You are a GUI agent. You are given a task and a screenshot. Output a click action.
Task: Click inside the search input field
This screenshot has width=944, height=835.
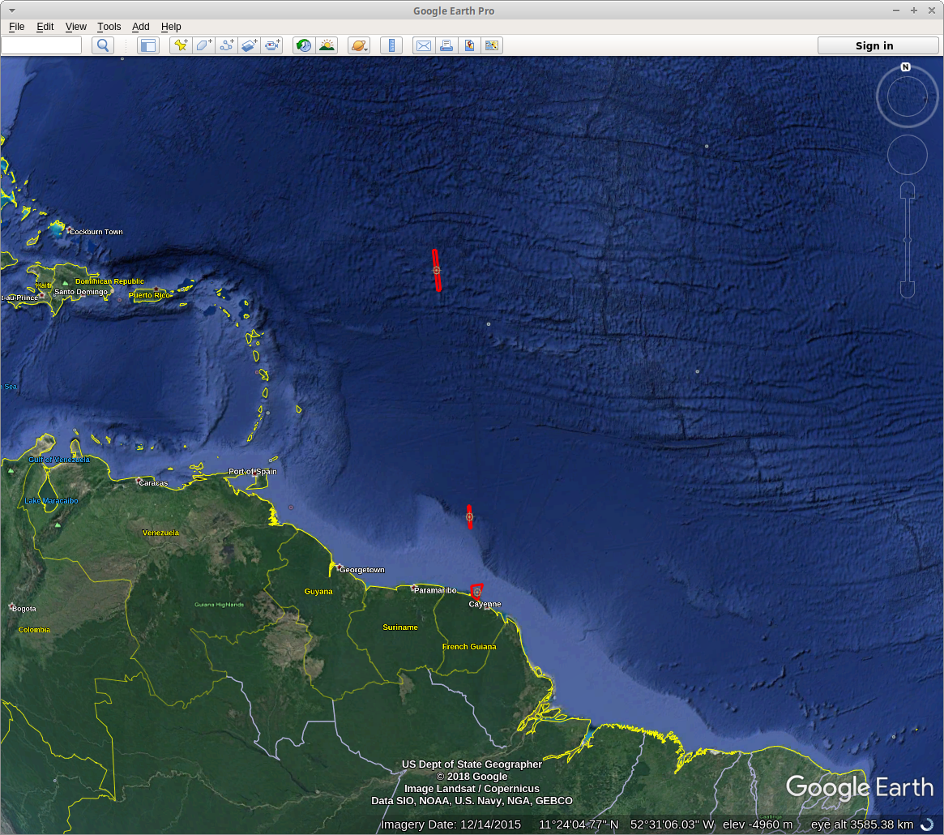(x=41, y=45)
